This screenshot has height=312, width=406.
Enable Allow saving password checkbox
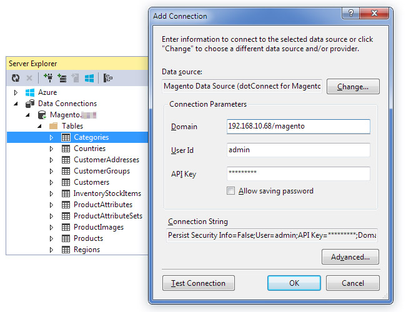pos(231,191)
